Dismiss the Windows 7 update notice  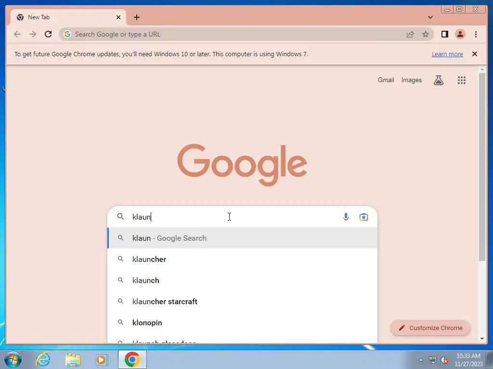click(x=475, y=54)
